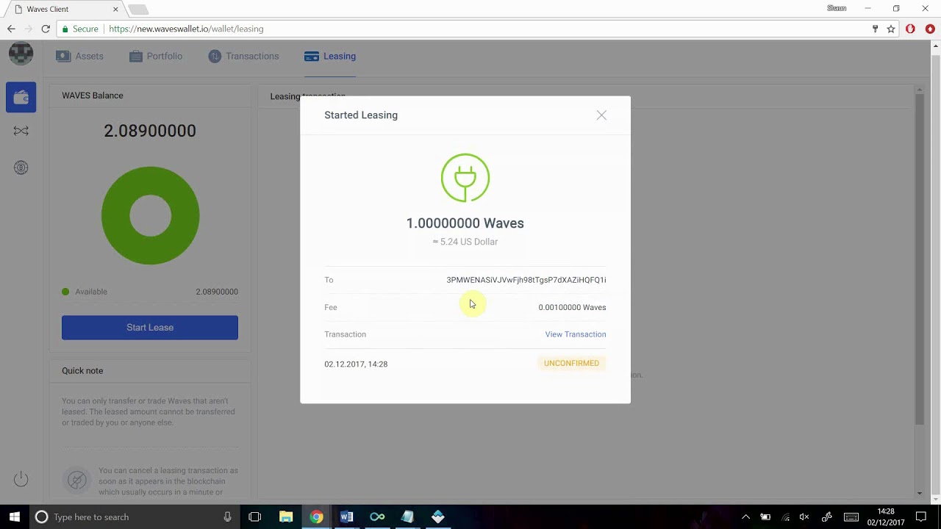Click the 0.00100000 Waves fee value
Viewport: 941px width, 529px height.
tap(572, 307)
